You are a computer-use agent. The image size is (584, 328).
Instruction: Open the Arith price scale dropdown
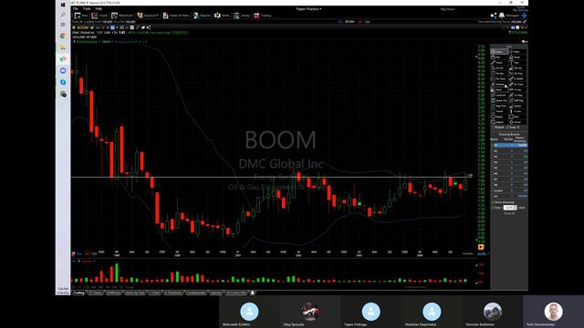coord(483,254)
